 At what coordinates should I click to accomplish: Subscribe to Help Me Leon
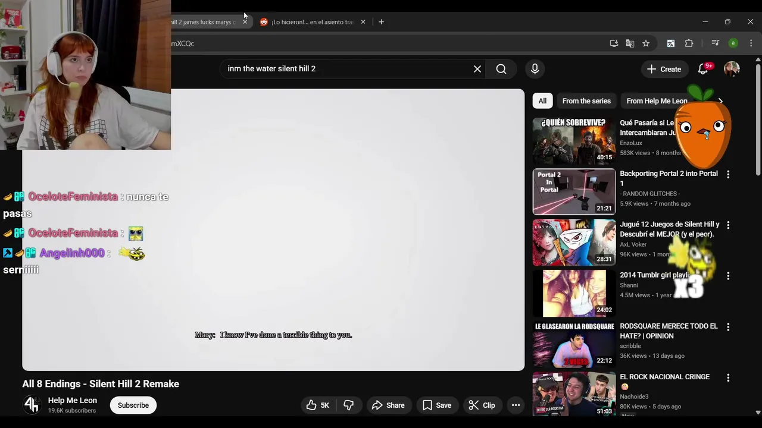click(133, 405)
